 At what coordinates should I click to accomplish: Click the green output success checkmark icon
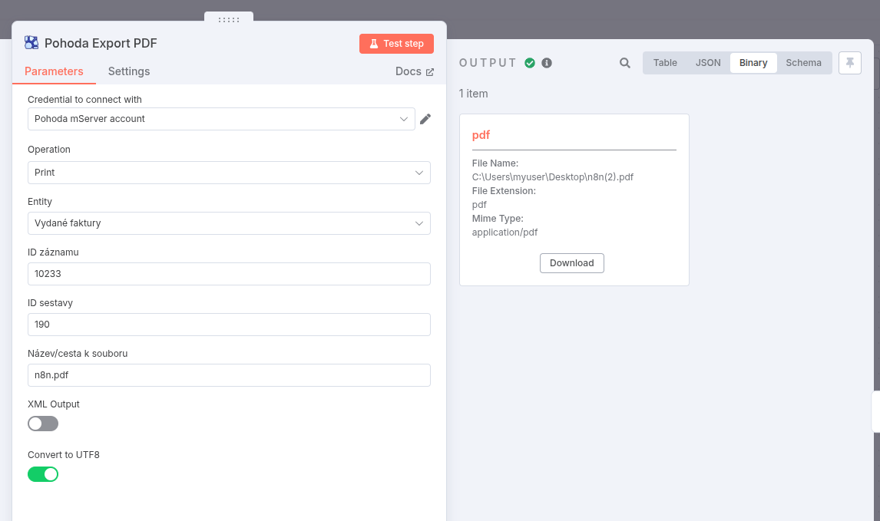coord(530,63)
